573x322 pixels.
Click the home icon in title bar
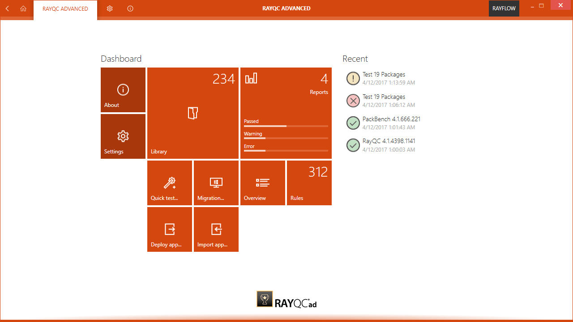coord(23,8)
